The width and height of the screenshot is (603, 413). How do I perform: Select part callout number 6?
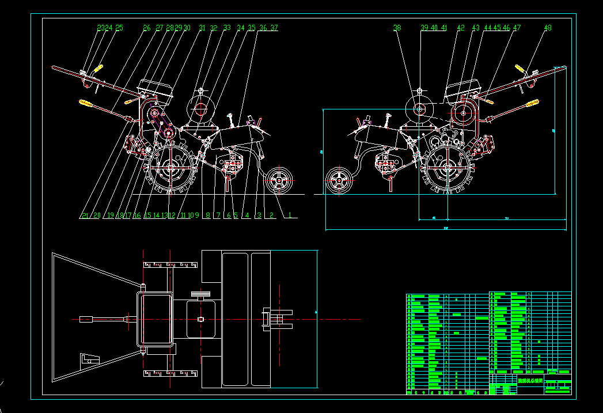tap(229, 215)
